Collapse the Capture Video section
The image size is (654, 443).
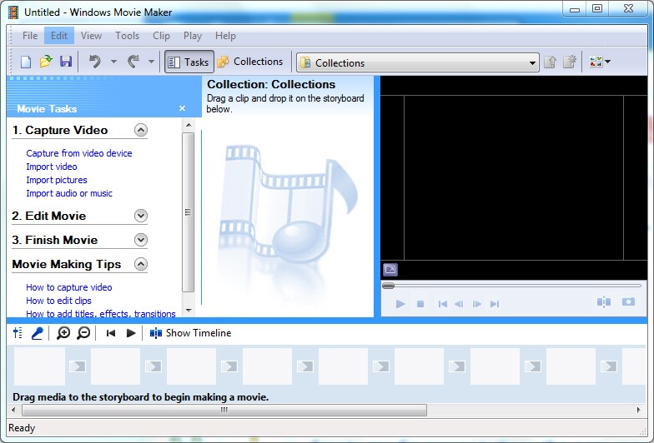point(141,130)
